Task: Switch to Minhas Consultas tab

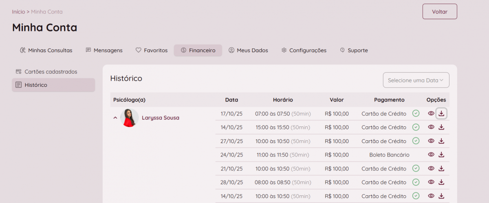Action: (46, 51)
